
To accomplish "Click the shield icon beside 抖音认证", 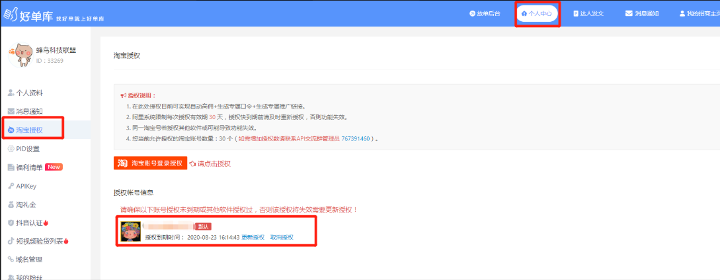I will pos(11,222).
